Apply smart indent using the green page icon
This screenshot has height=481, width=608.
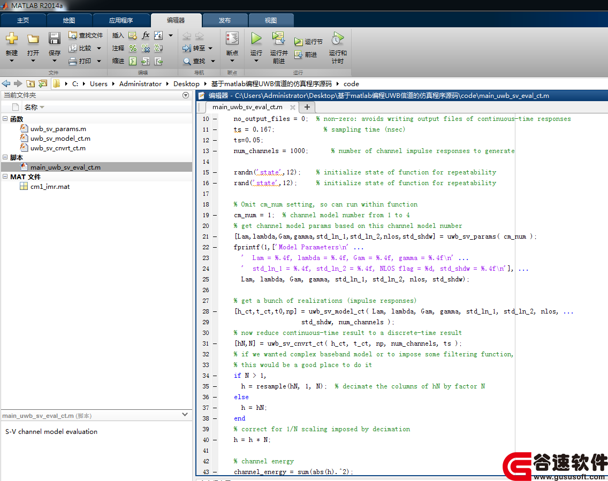[x=133, y=61]
